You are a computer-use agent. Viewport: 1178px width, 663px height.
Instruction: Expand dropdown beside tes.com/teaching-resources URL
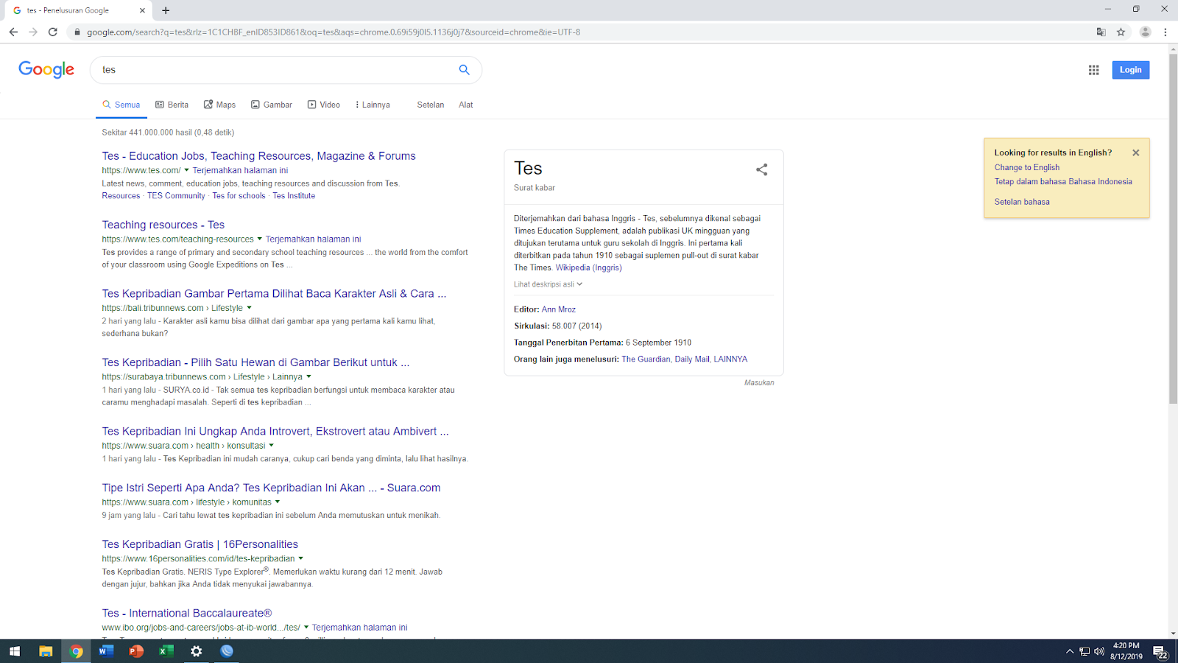coord(259,239)
